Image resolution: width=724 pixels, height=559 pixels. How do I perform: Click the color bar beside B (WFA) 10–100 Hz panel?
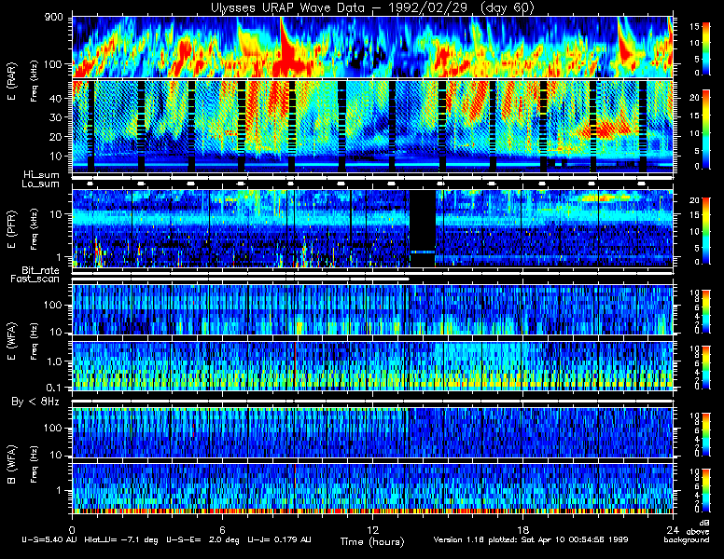pos(706,435)
